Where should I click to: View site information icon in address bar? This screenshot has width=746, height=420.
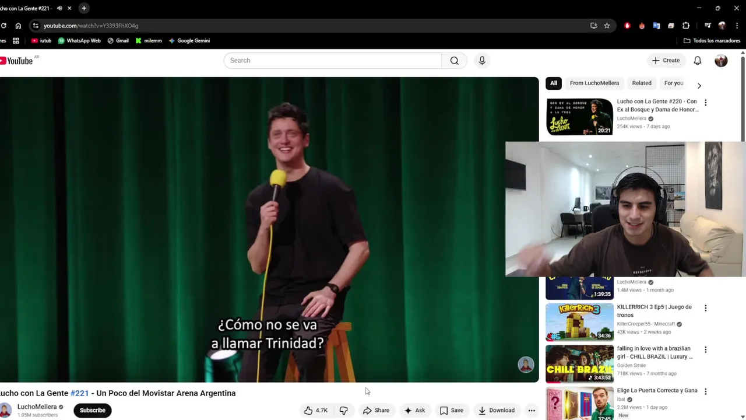point(36,26)
